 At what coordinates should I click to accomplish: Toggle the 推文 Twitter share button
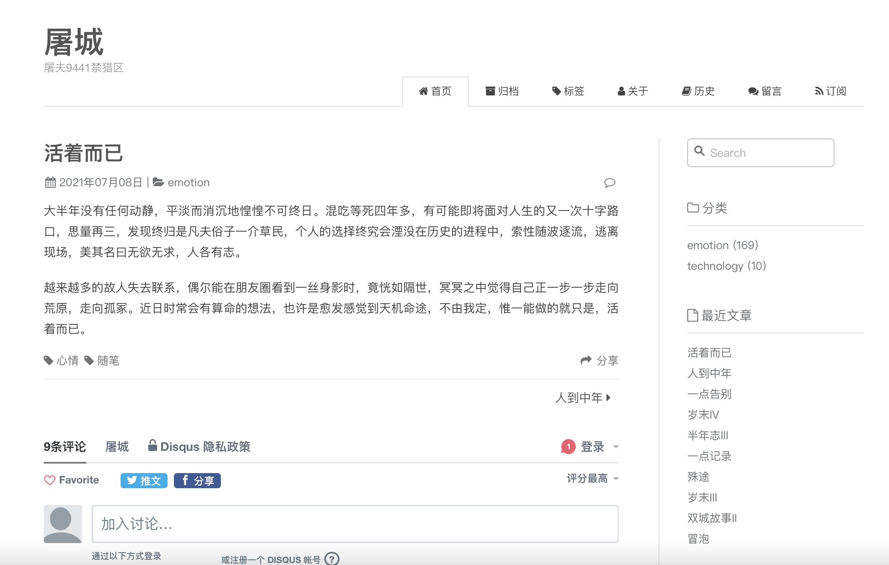pyautogui.click(x=144, y=480)
